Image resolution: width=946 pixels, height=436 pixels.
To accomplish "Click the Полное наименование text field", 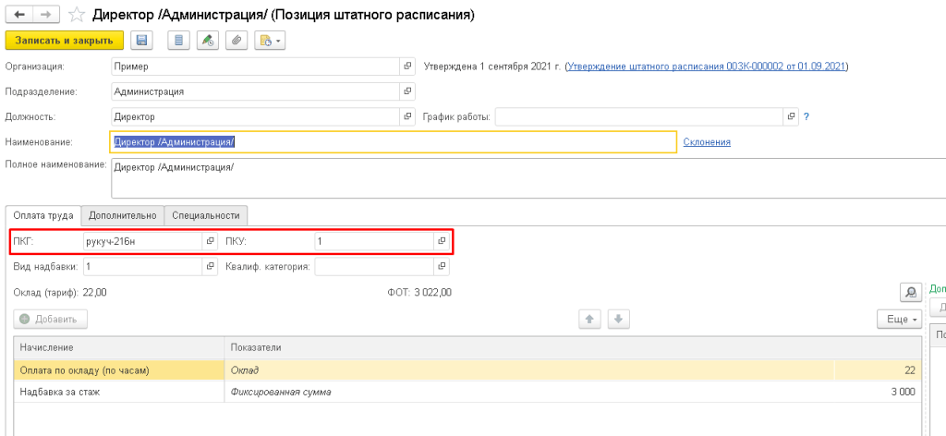I will click(x=393, y=179).
